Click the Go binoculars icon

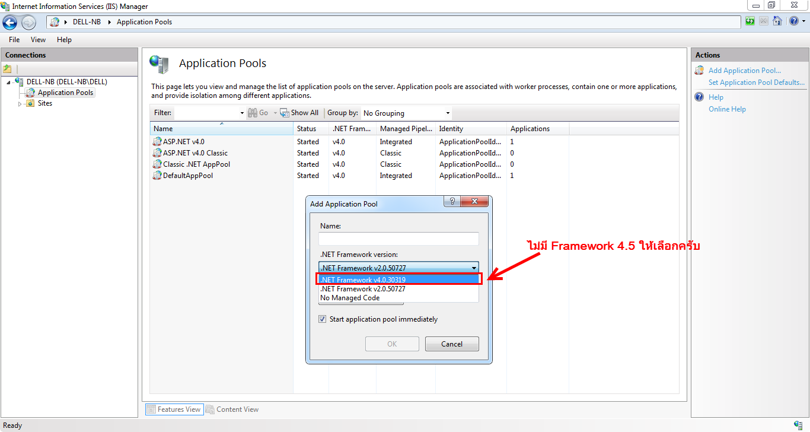coord(253,113)
